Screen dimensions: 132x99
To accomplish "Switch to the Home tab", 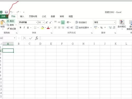I will coord(13,16).
